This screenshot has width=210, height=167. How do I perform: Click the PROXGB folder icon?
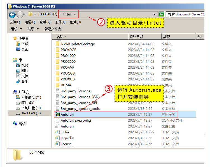tap(57, 79)
